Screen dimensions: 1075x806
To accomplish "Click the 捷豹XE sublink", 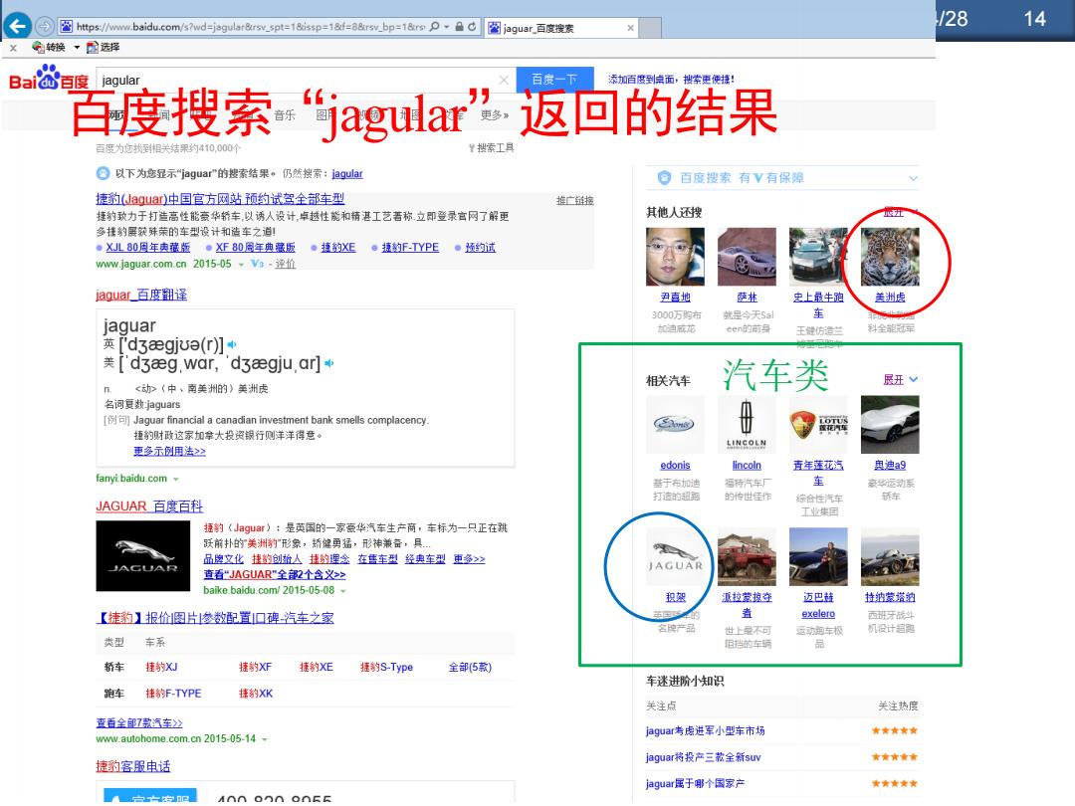I will click(x=338, y=248).
